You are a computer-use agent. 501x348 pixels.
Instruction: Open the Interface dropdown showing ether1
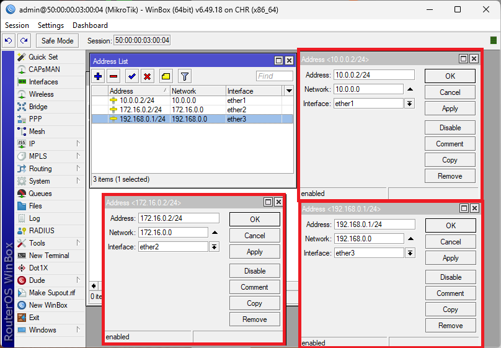[409, 104]
